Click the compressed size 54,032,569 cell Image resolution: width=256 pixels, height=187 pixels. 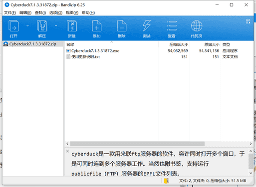pyautogui.click(x=178, y=51)
